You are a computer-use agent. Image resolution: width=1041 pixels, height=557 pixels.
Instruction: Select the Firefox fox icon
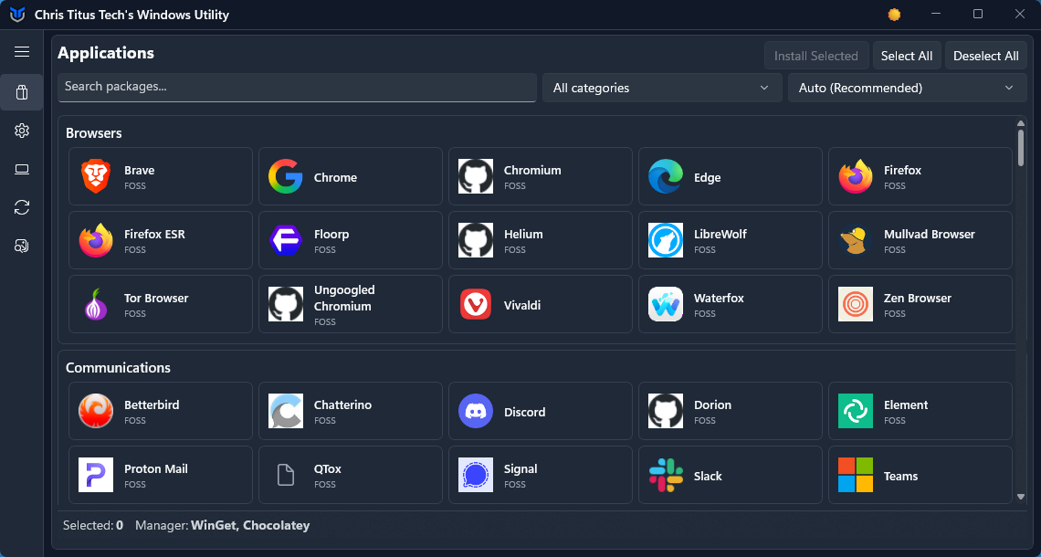pos(855,176)
